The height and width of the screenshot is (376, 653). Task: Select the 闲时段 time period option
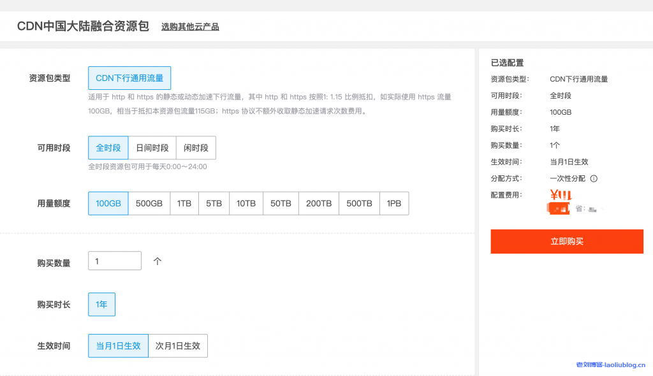point(196,147)
